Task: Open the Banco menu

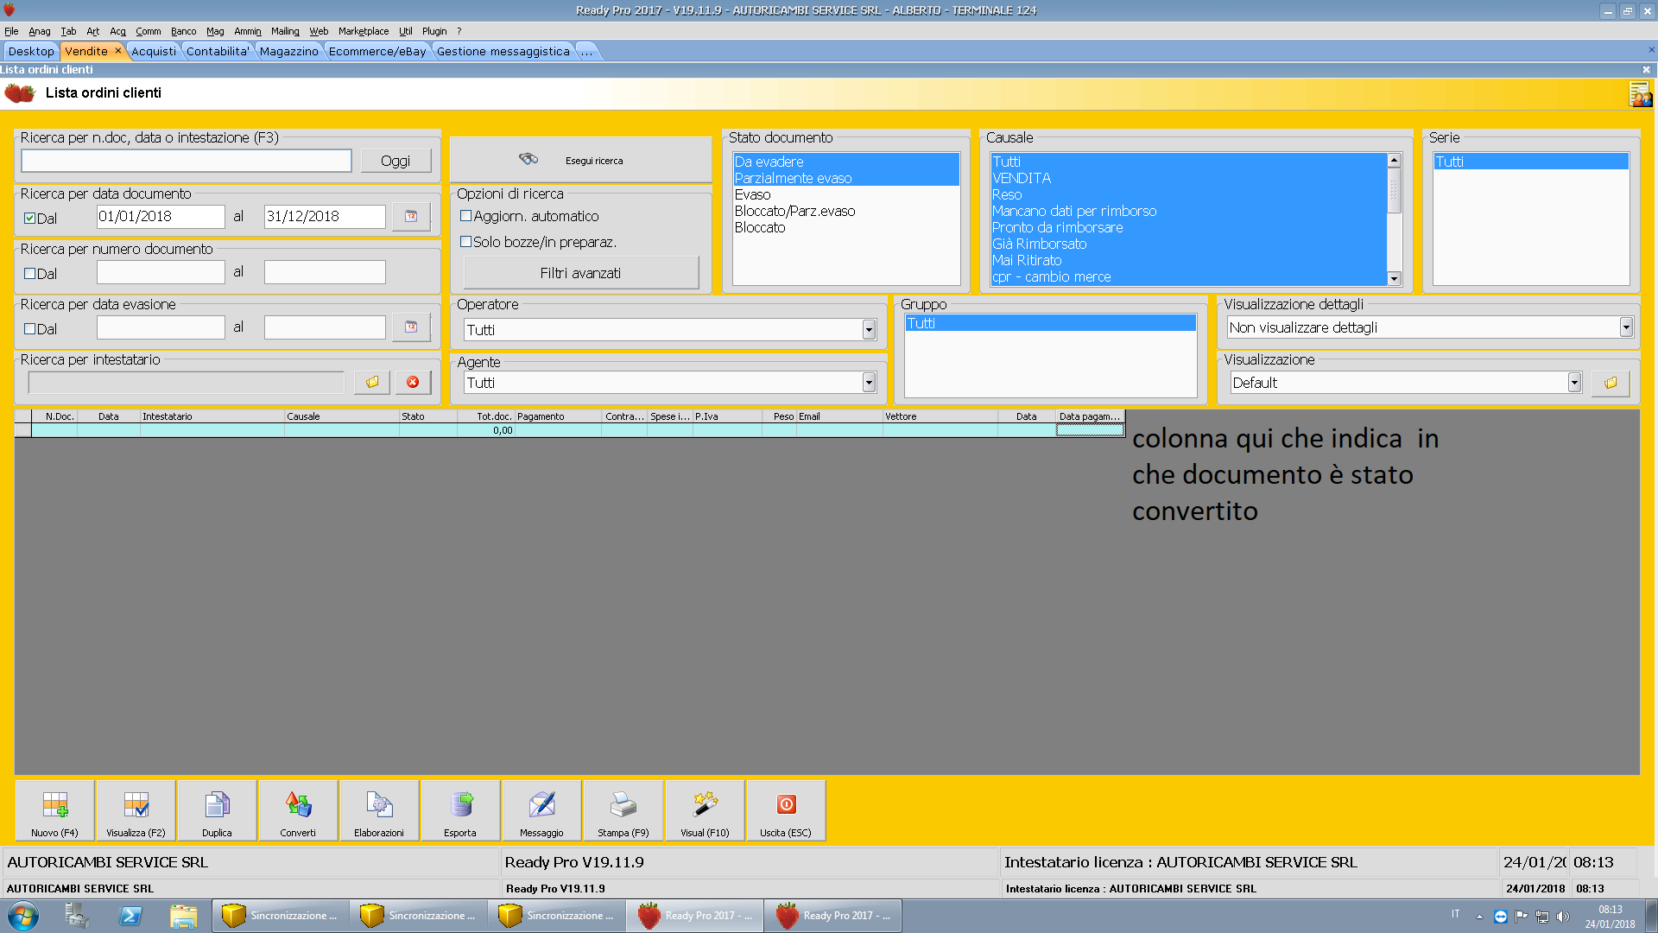Action: click(183, 31)
